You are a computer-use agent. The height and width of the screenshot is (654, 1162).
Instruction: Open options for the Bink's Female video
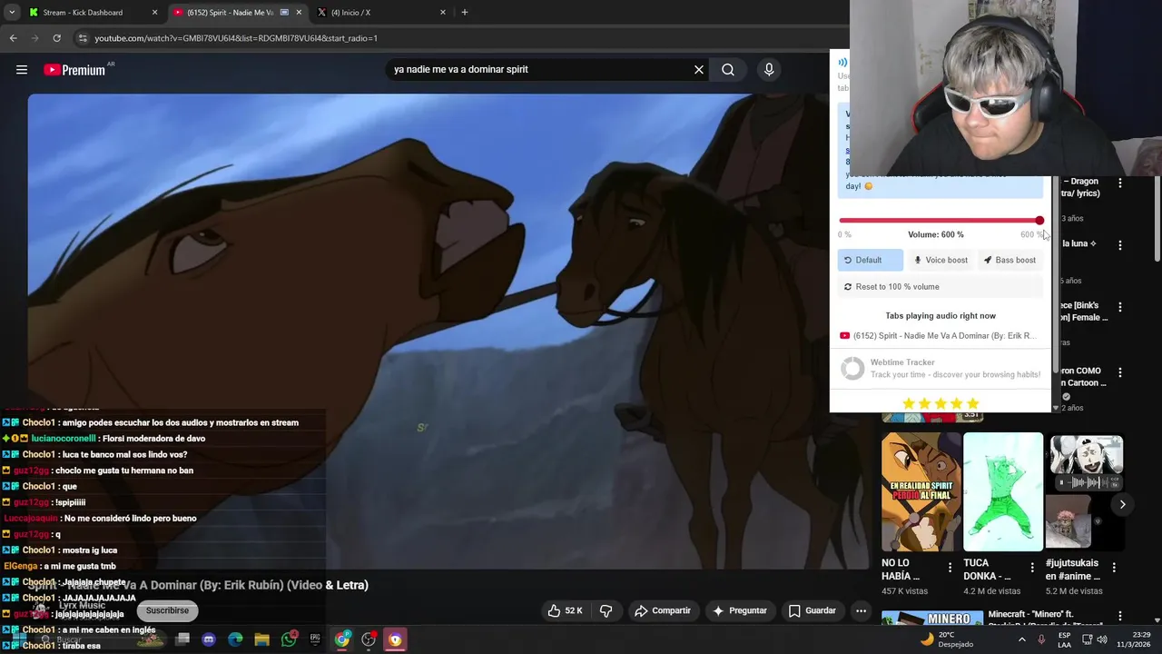click(x=1120, y=307)
